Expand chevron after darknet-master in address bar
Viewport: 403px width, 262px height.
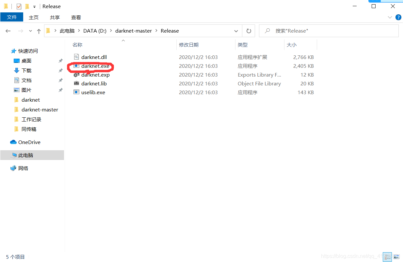[x=156, y=31]
